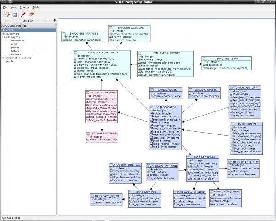The height and width of the screenshot is (221, 276).
Task: Open the Table menu
Action: pyautogui.click(x=36, y=8)
